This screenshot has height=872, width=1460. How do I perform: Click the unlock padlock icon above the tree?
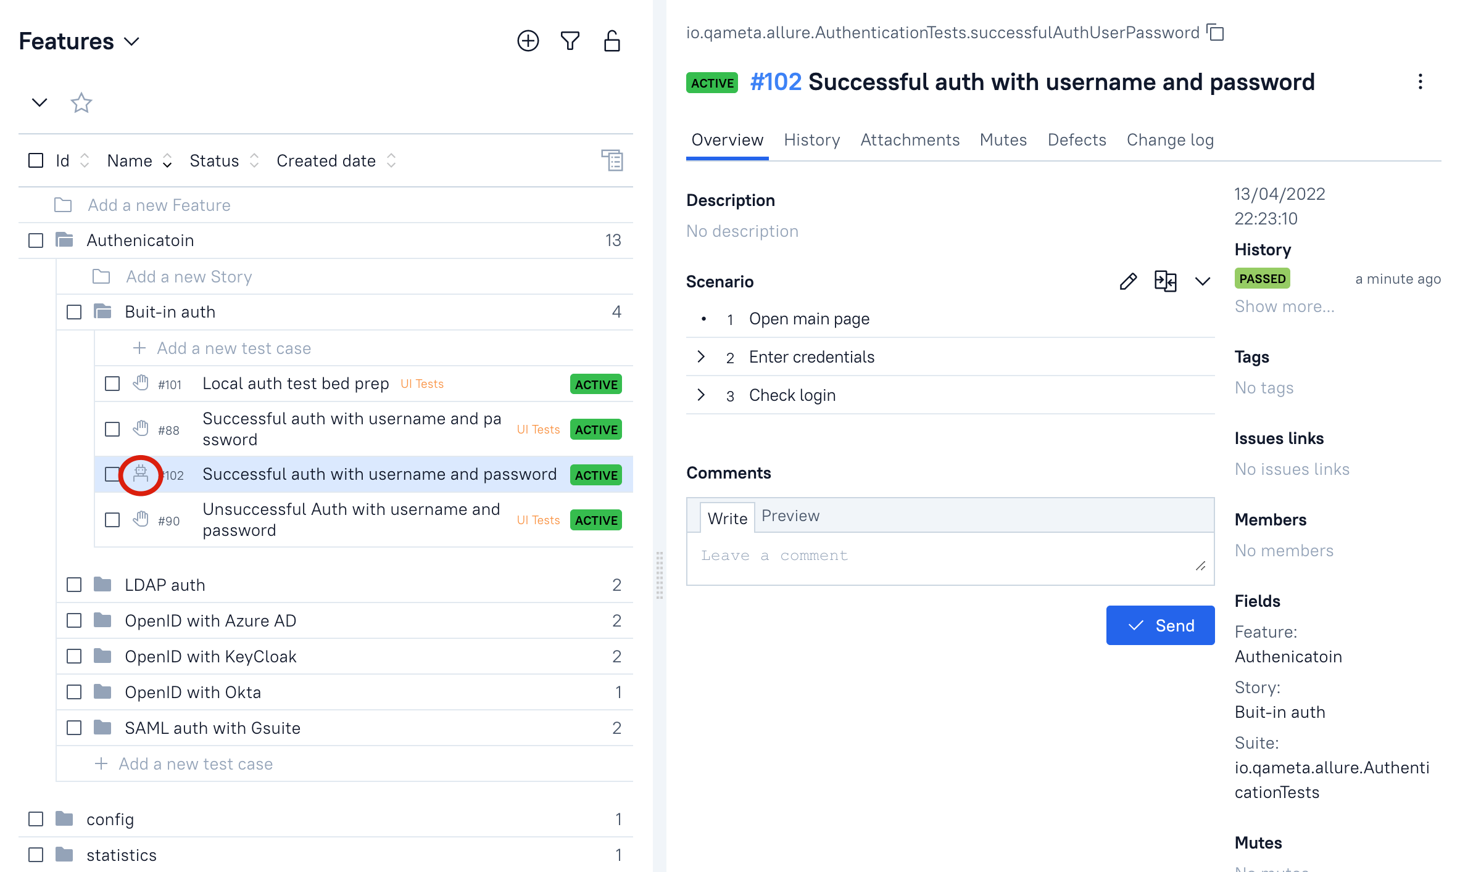pyautogui.click(x=612, y=41)
